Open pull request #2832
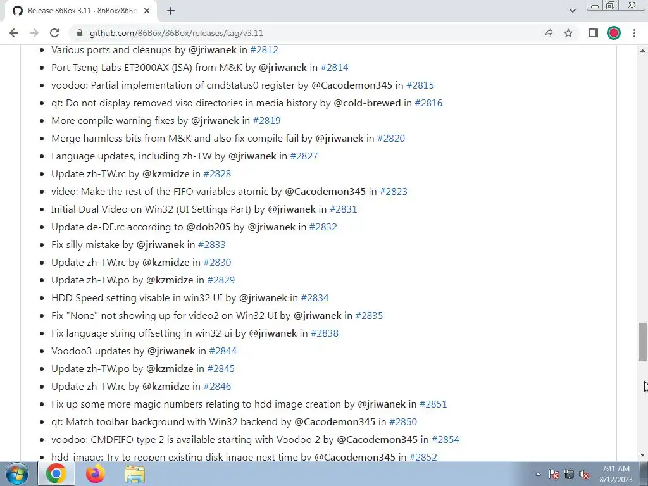 point(323,227)
